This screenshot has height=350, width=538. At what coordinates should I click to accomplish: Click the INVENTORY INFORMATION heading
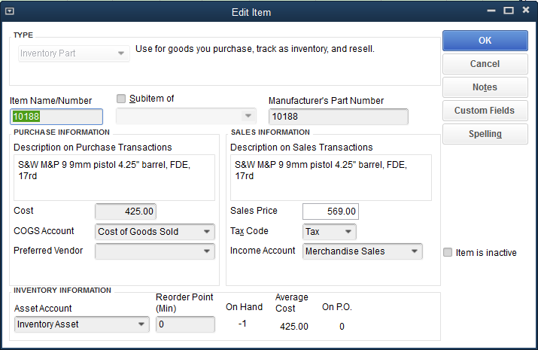coord(62,291)
